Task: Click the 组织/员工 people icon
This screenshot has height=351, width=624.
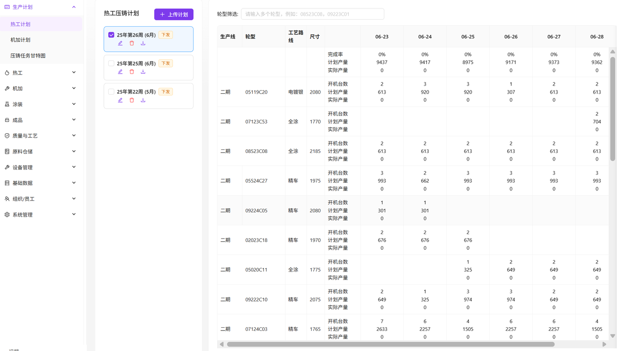Action: [x=7, y=199]
